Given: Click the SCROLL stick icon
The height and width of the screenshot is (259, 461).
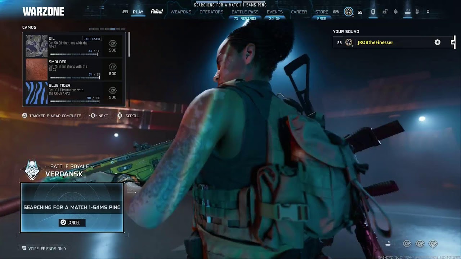Looking at the screenshot, I should pyautogui.click(x=120, y=116).
